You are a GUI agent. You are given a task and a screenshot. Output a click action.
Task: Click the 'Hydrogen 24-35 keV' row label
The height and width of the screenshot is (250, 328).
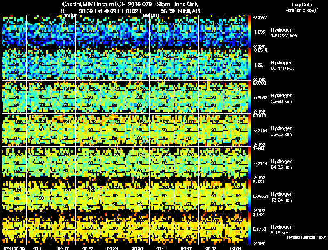(x=282, y=164)
